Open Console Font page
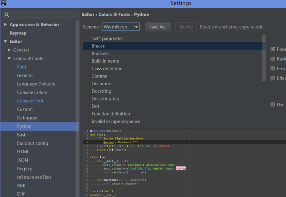The height and width of the screenshot is (197, 286). pyautogui.click(x=30, y=101)
